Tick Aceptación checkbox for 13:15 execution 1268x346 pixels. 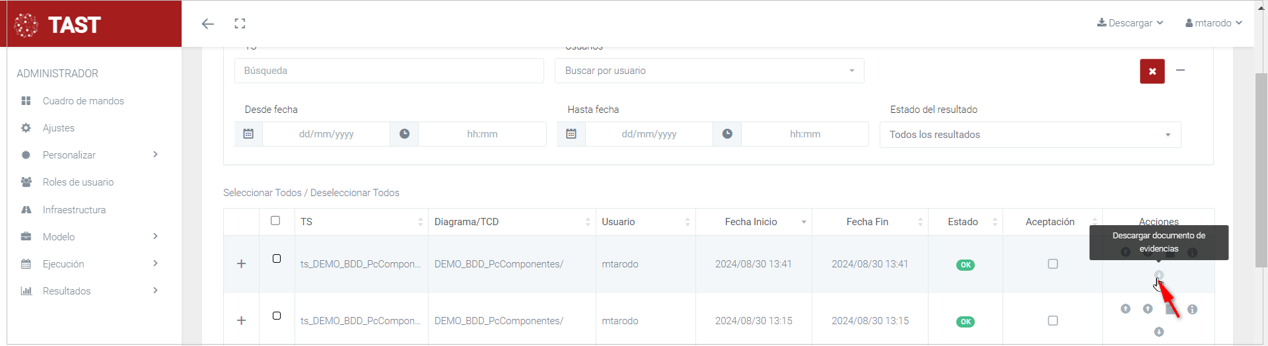[x=1053, y=321]
